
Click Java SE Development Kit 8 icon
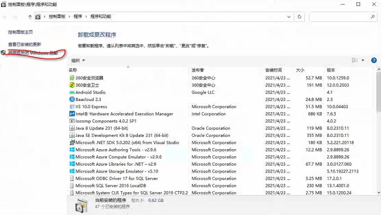[72, 135]
